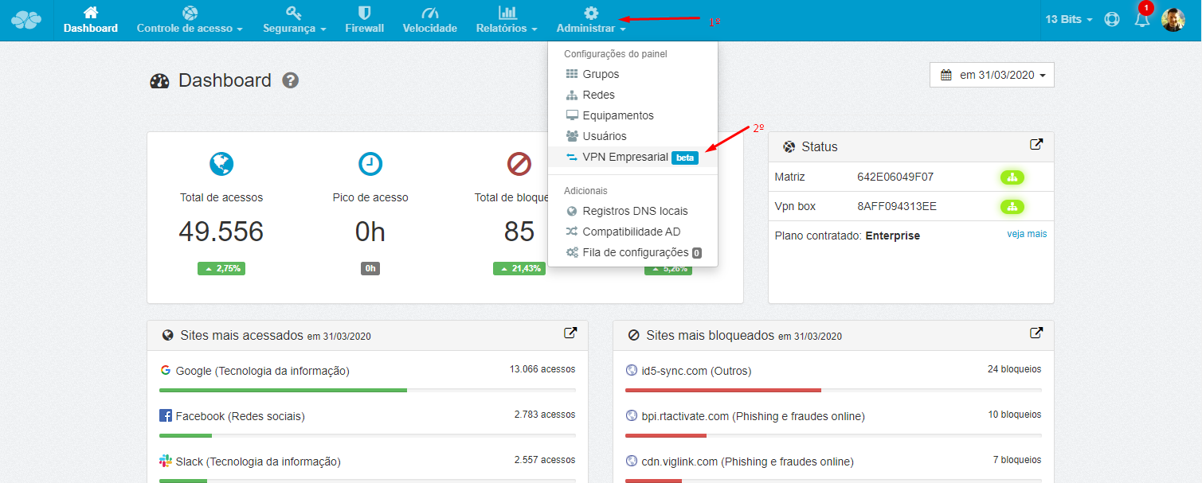Select VPN Empresarial beta menu item
Viewport: 1202px width, 483px height.
632,157
